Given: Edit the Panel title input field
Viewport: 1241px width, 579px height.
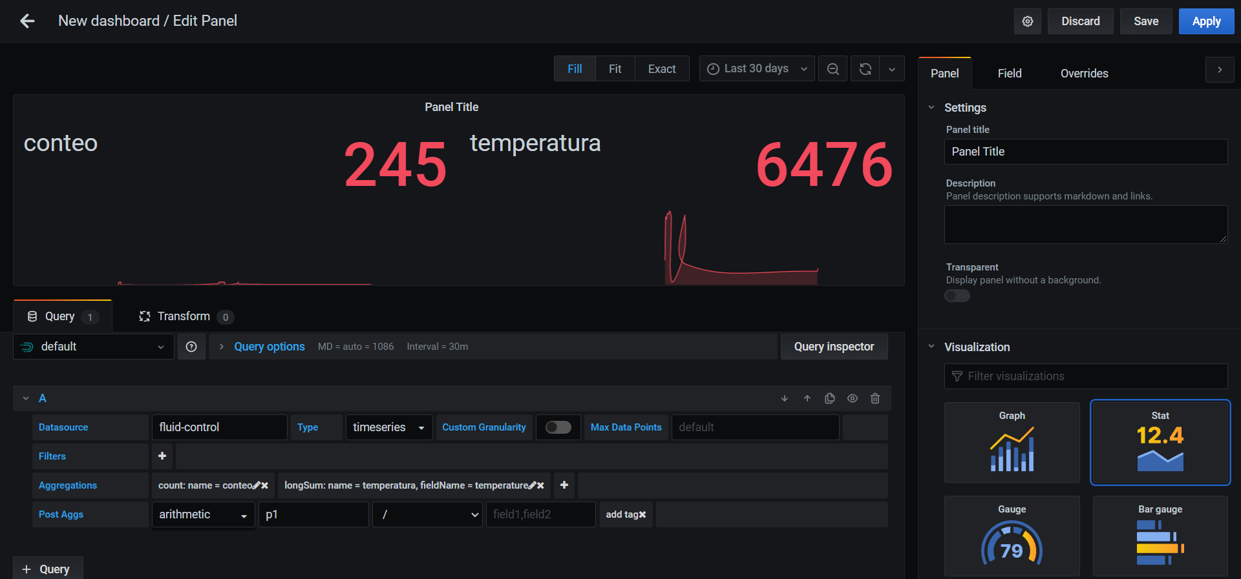Looking at the screenshot, I should tap(1086, 152).
